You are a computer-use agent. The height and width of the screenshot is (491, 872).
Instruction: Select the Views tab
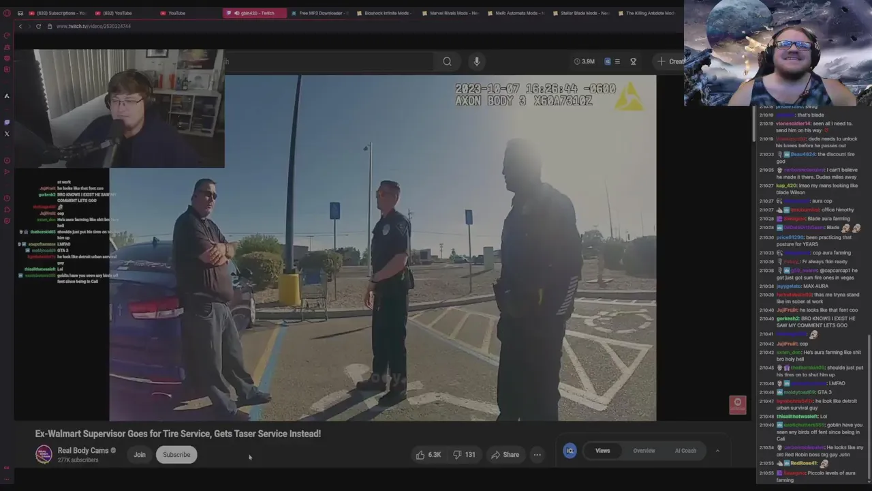[x=603, y=451]
